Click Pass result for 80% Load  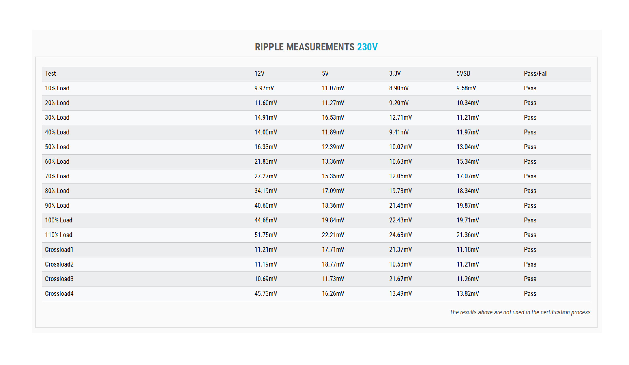[x=530, y=191]
